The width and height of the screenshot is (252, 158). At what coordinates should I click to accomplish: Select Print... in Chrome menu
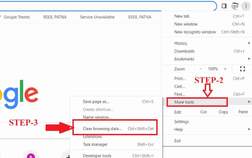point(207,79)
